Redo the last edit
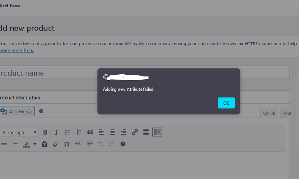The image size is (299, 179). point(112,144)
